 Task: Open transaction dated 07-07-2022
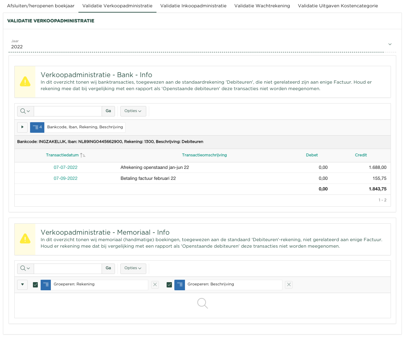(65, 167)
